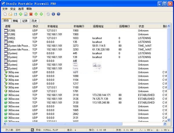Click the blue question mark Help icon
The width and height of the screenshot is (174, 133).
point(58,14)
